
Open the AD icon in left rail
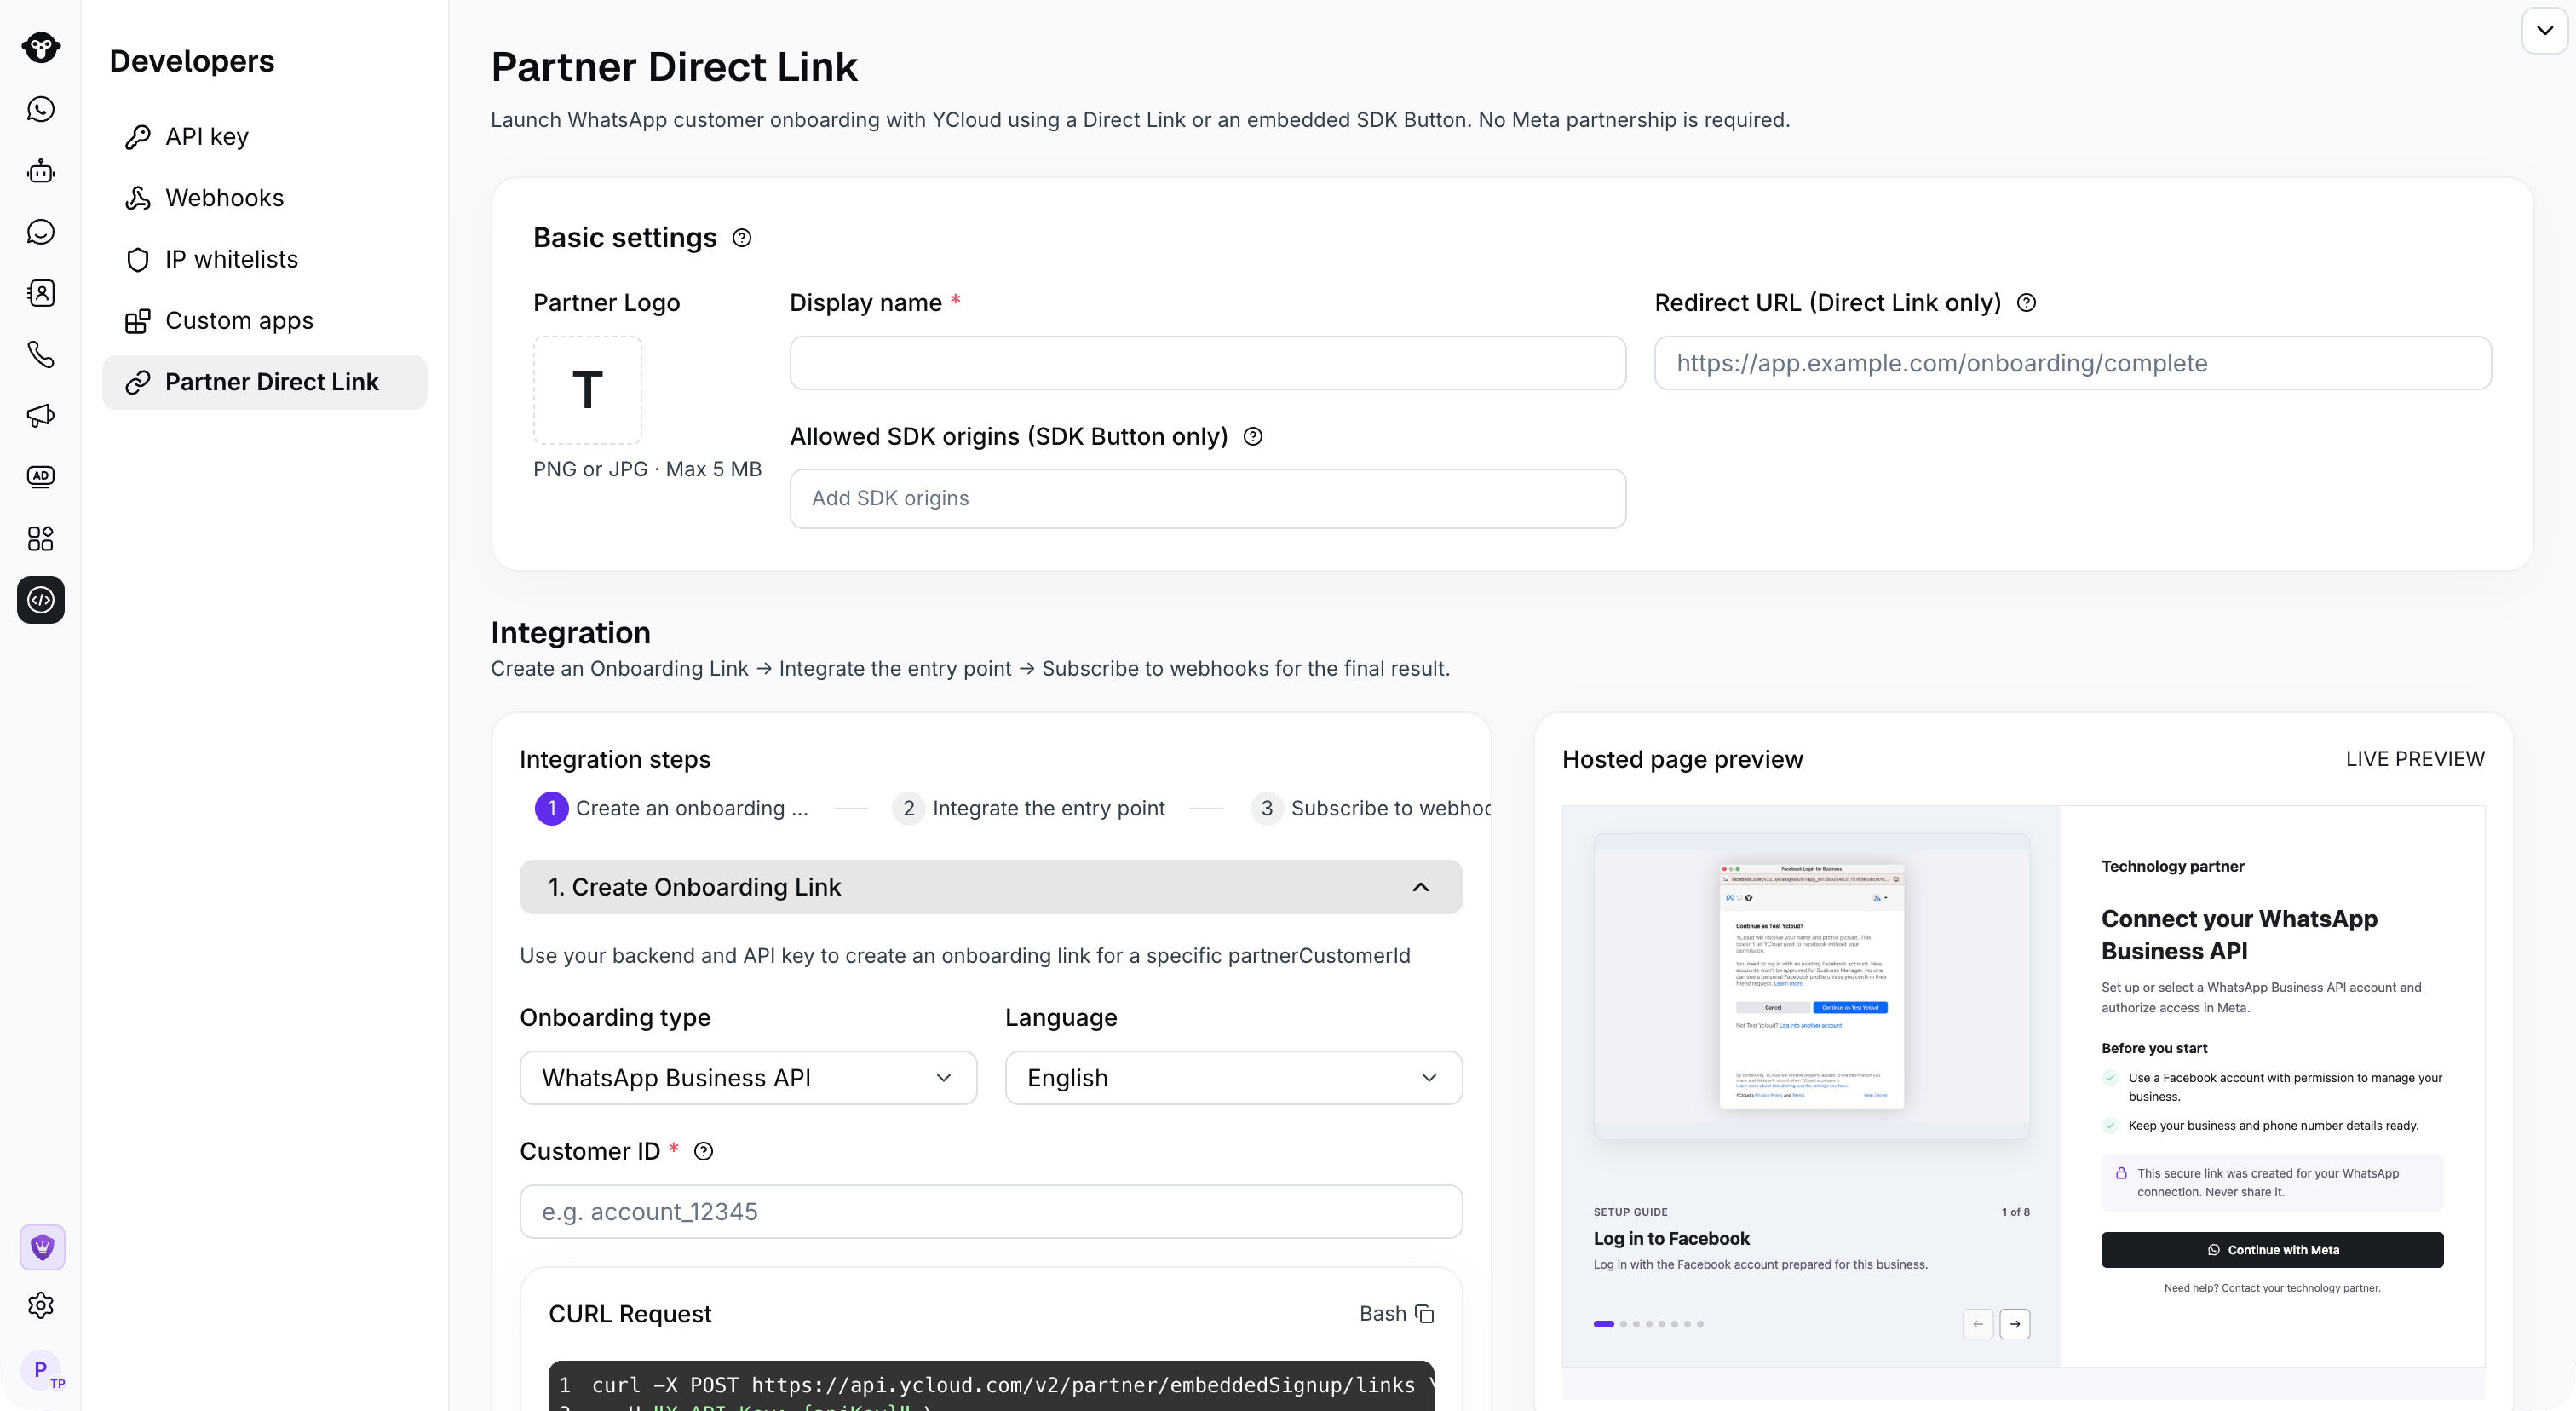pos(41,477)
